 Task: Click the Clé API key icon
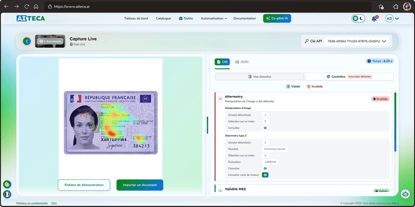pos(306,41)
